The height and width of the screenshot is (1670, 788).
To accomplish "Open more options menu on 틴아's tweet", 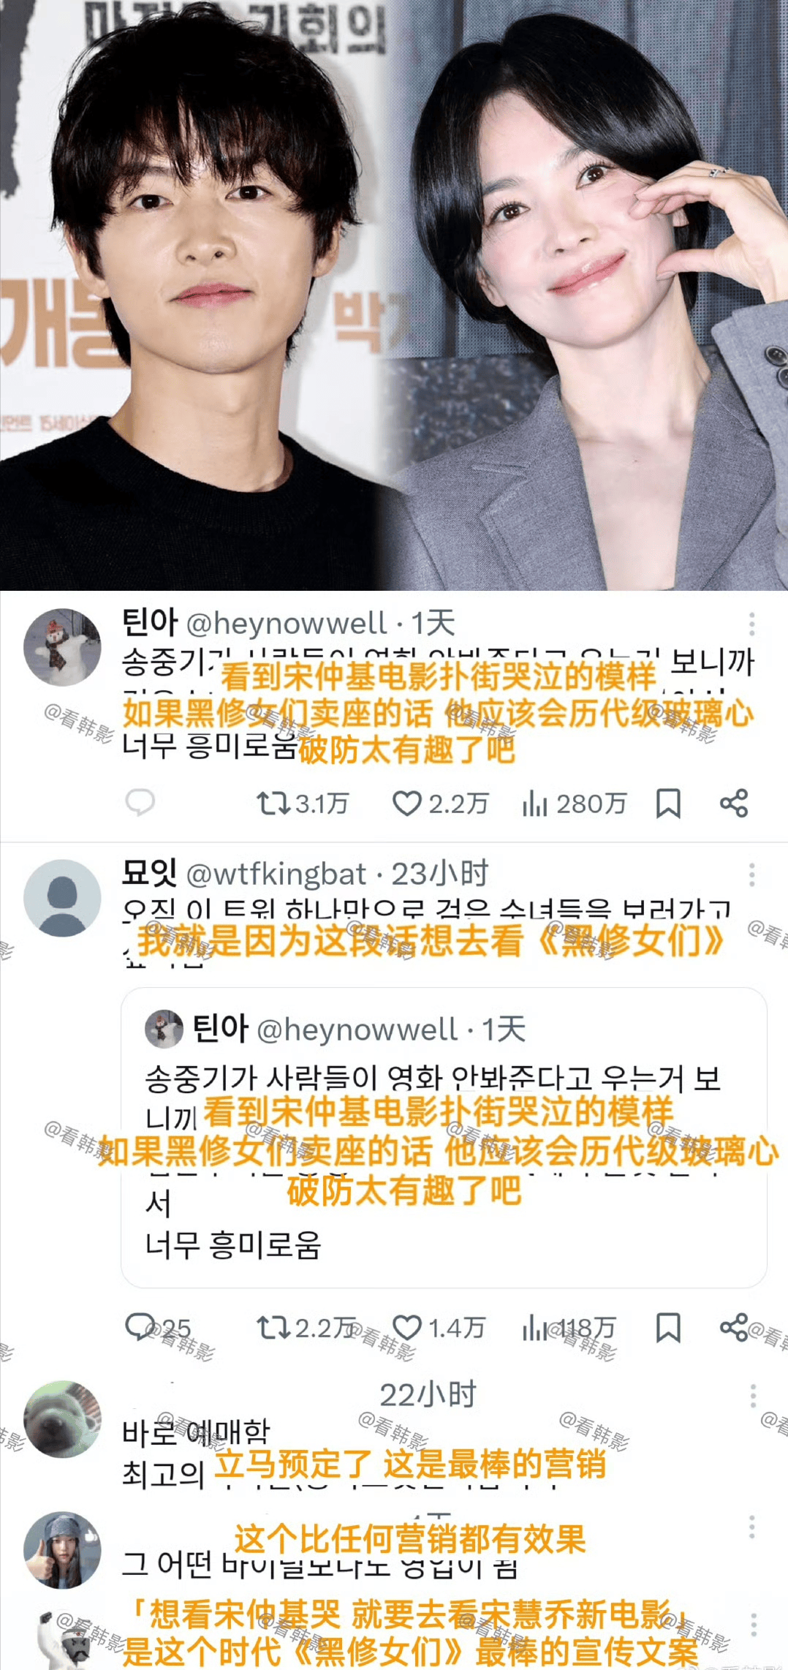I will tap(751, 624).
